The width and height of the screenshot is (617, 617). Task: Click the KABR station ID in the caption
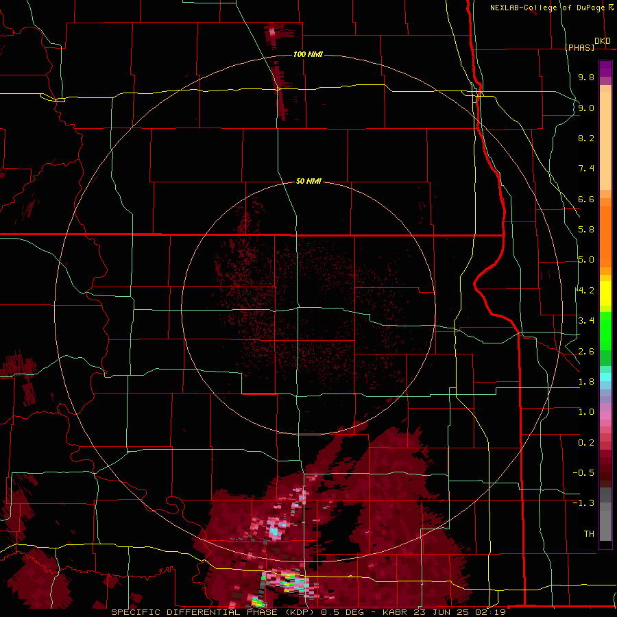pos(395,612)
